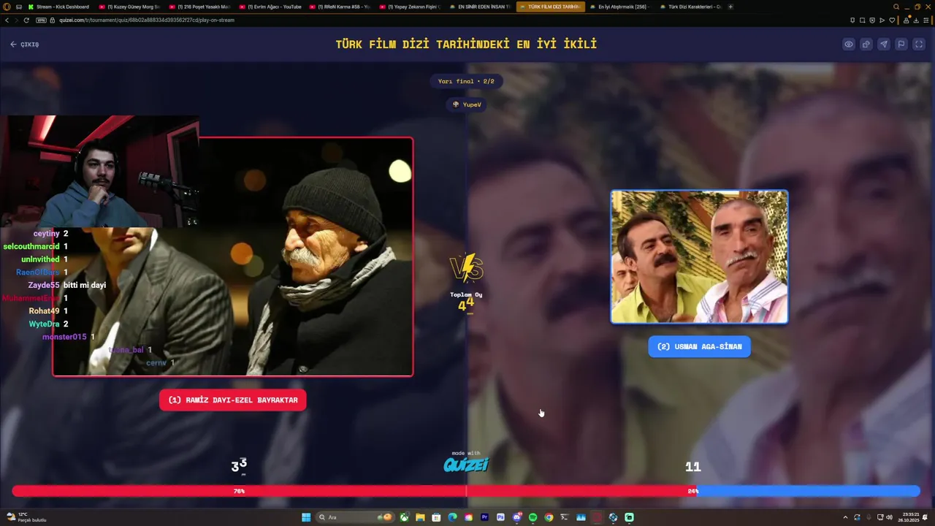Switch to Yapay Zekanın Fişini tab
Screen dimensions: 935x526
[410, 7]
